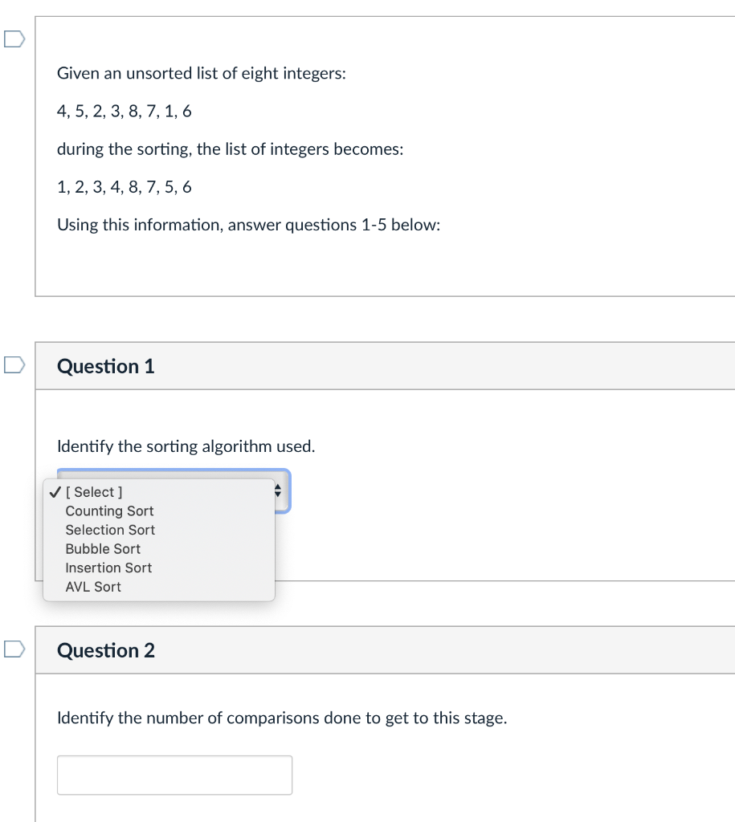Click the dropdown stepper arrows icon
This screenshot has height=822, width=735.
276,490
